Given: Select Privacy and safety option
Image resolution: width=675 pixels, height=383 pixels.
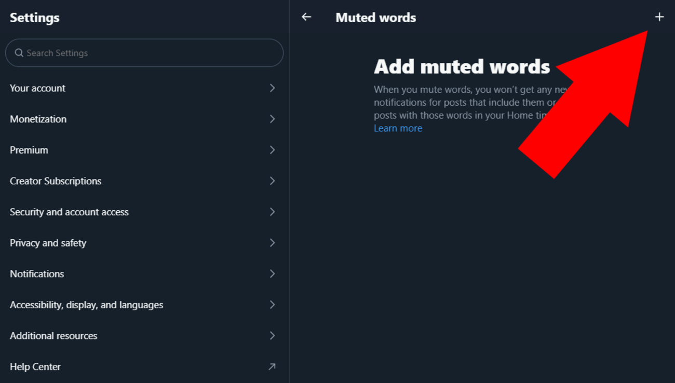Looking at the screenshot, I should click(x=48, y=243).
